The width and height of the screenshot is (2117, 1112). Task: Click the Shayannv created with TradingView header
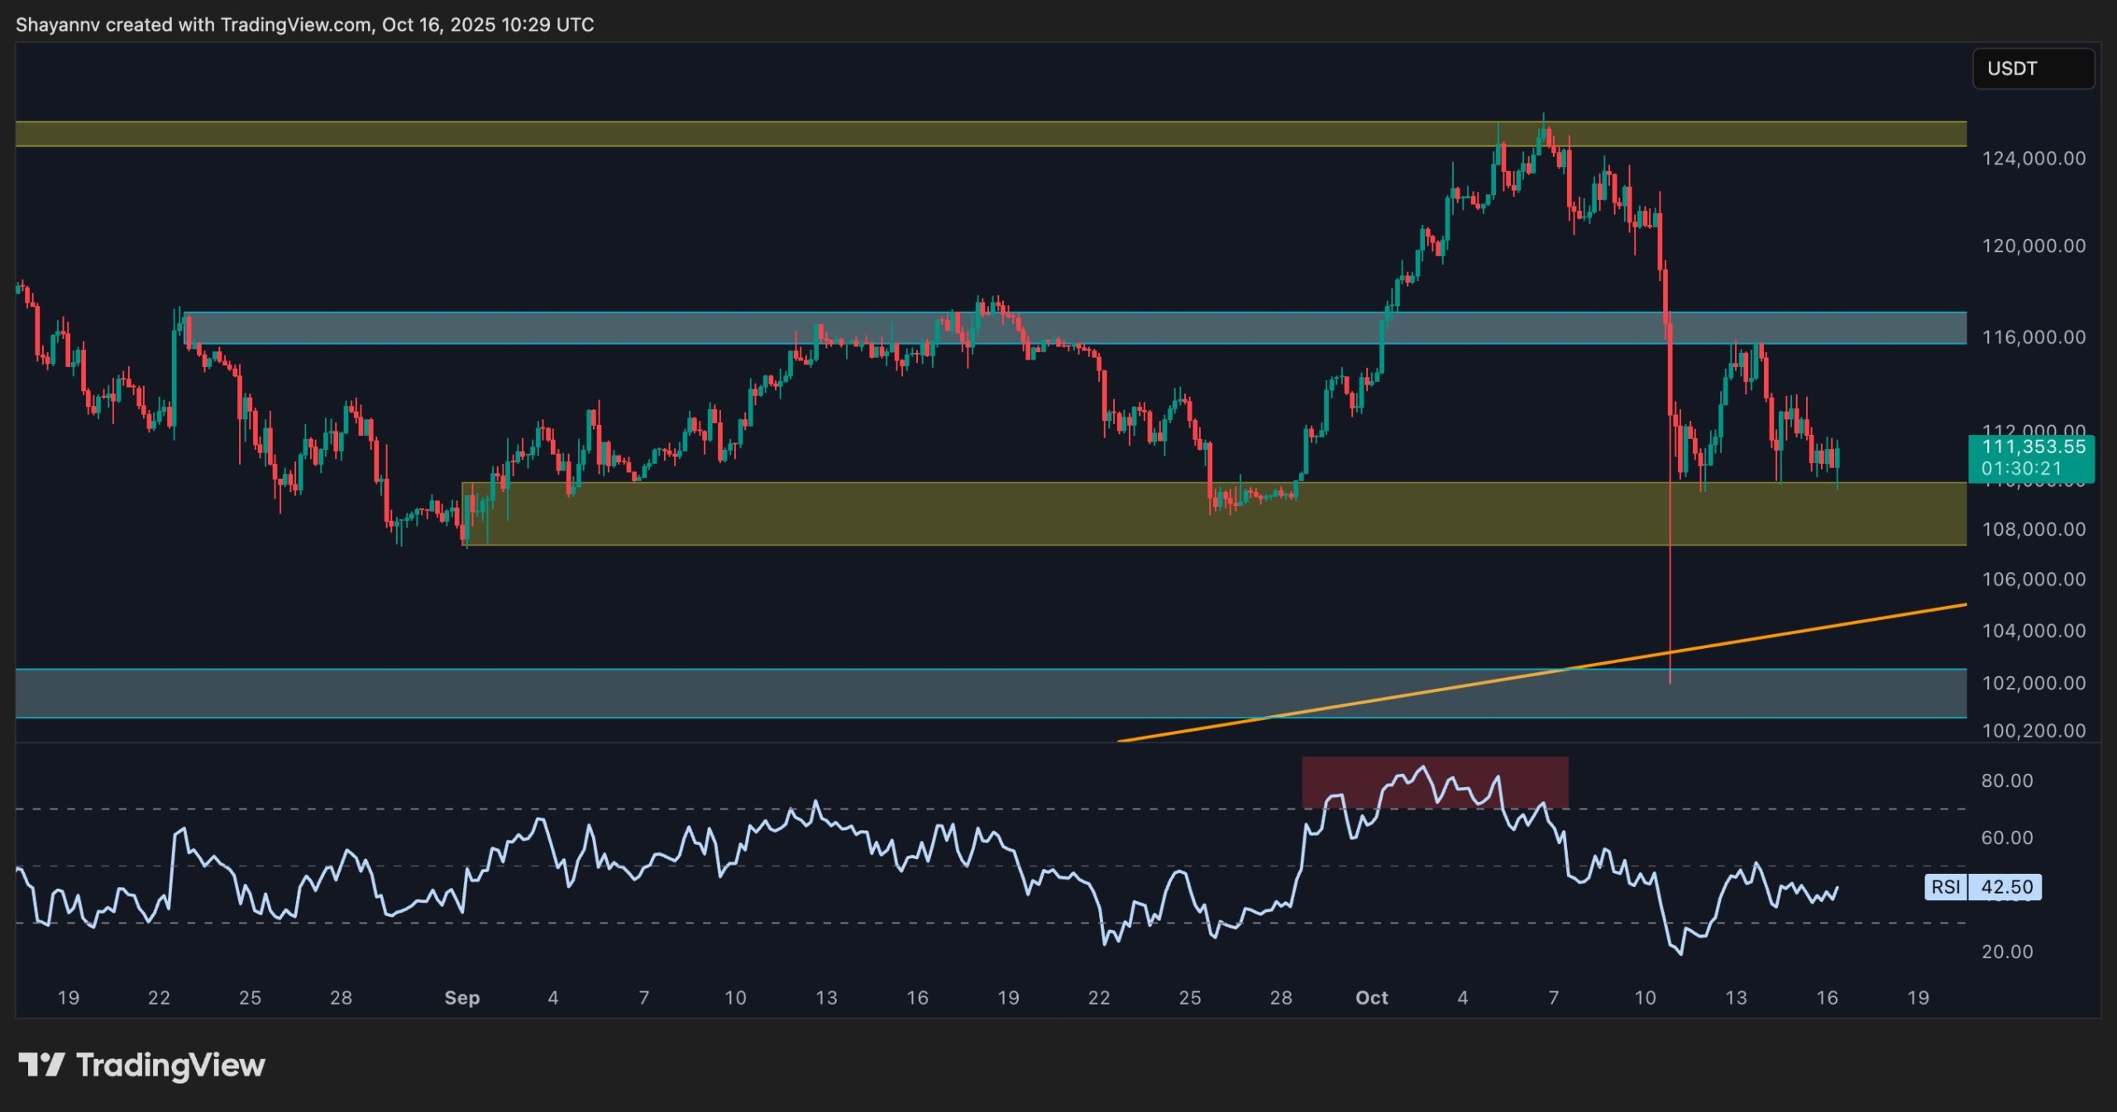point(304,25)
